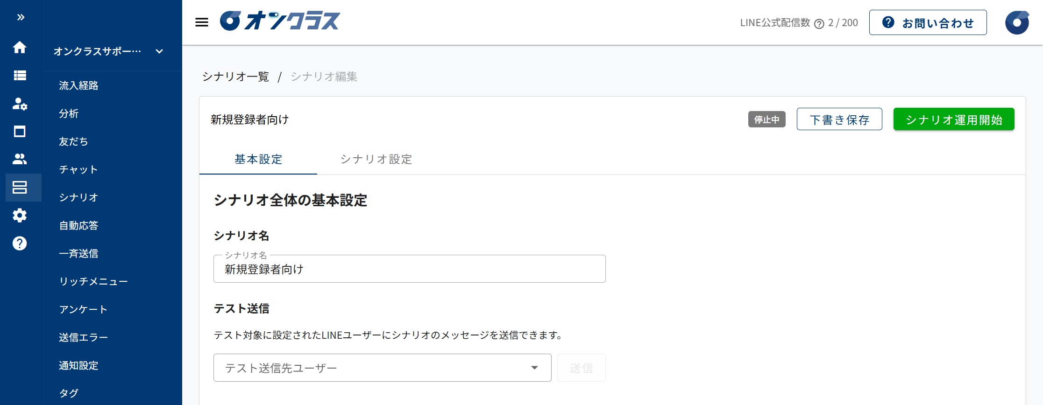Click the LINE配信数 help circle icon
Image resolution: width=1043 pixels, height=405 pixels.
point(819,24)
